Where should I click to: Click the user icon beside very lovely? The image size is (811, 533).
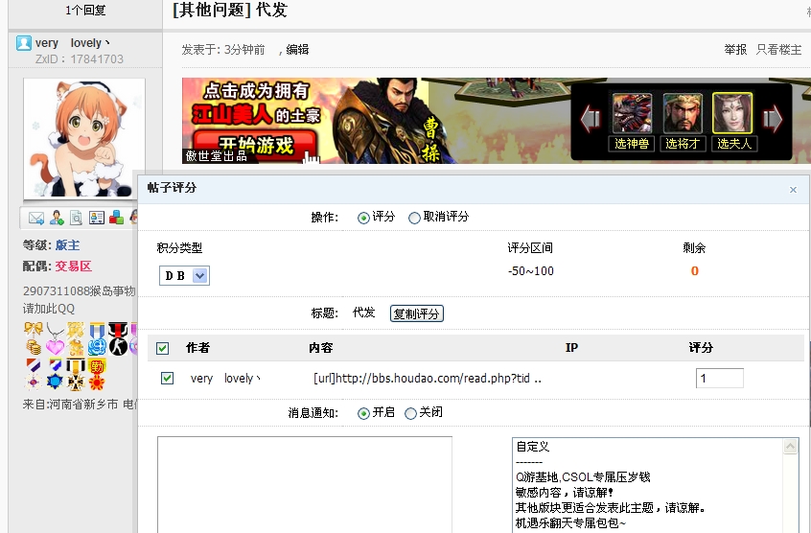coord(24,43)
